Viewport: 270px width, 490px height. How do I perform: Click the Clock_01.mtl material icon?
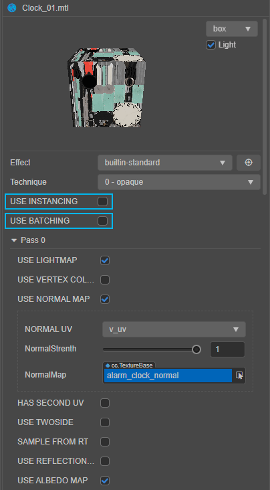[x=12, y=8]
